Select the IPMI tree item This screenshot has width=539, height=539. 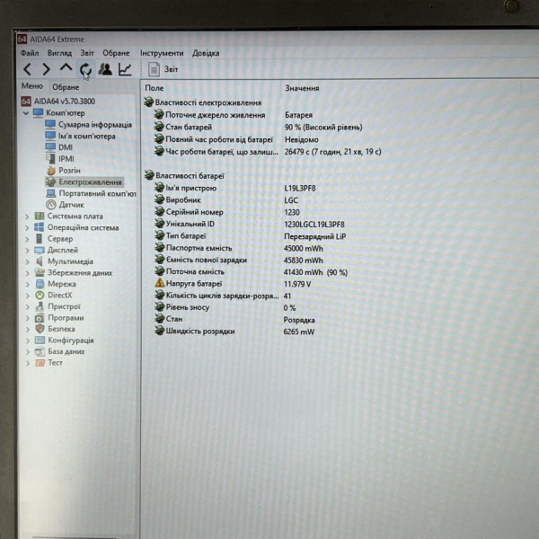point(60,159)
